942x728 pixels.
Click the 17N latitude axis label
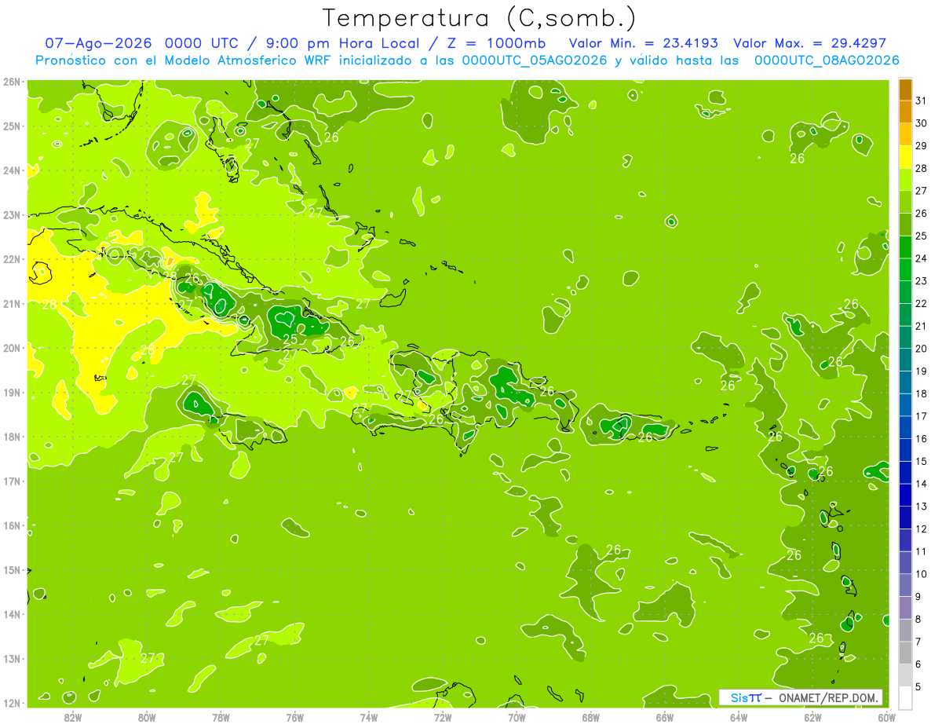point(12,481)
